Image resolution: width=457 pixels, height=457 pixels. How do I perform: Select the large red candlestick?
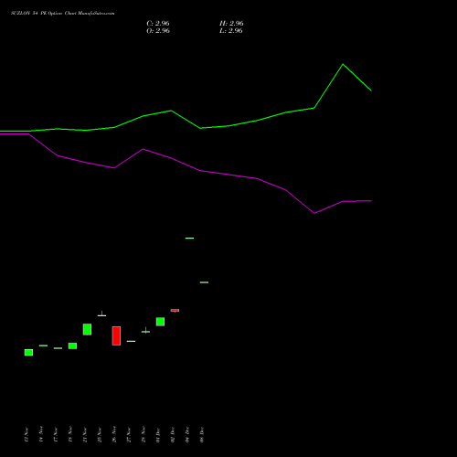pos(116,335)
